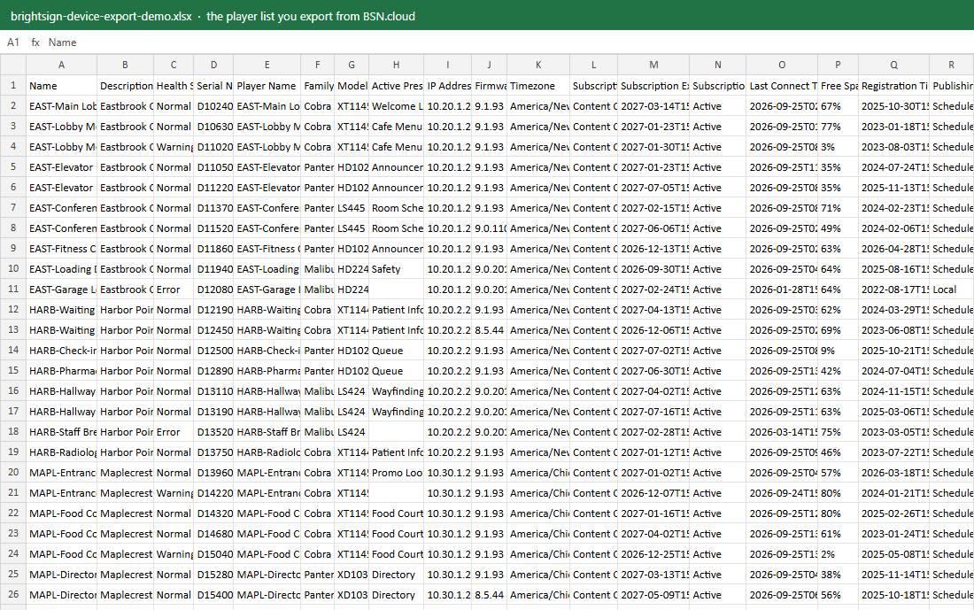The image size is (974, 610).
Task: Select column P header
Action: (838, 65)
